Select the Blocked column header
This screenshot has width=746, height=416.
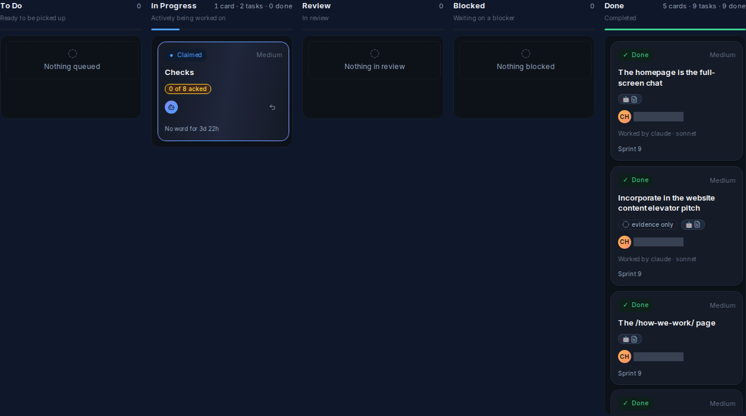click(x=469, y=6)
